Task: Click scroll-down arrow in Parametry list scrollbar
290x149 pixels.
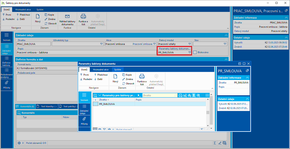Action: coord(208,126)
